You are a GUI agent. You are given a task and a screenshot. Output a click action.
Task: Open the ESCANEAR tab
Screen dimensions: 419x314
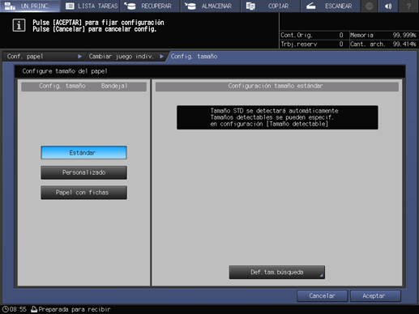click(x=331, y=6)
